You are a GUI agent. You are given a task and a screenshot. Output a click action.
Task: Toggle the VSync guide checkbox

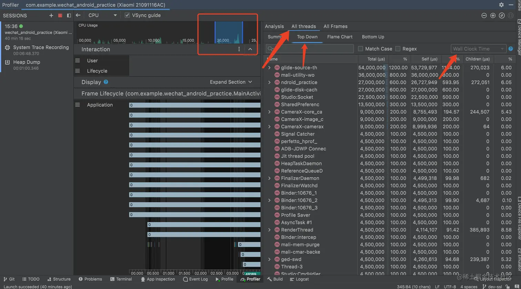pos(127,15)
